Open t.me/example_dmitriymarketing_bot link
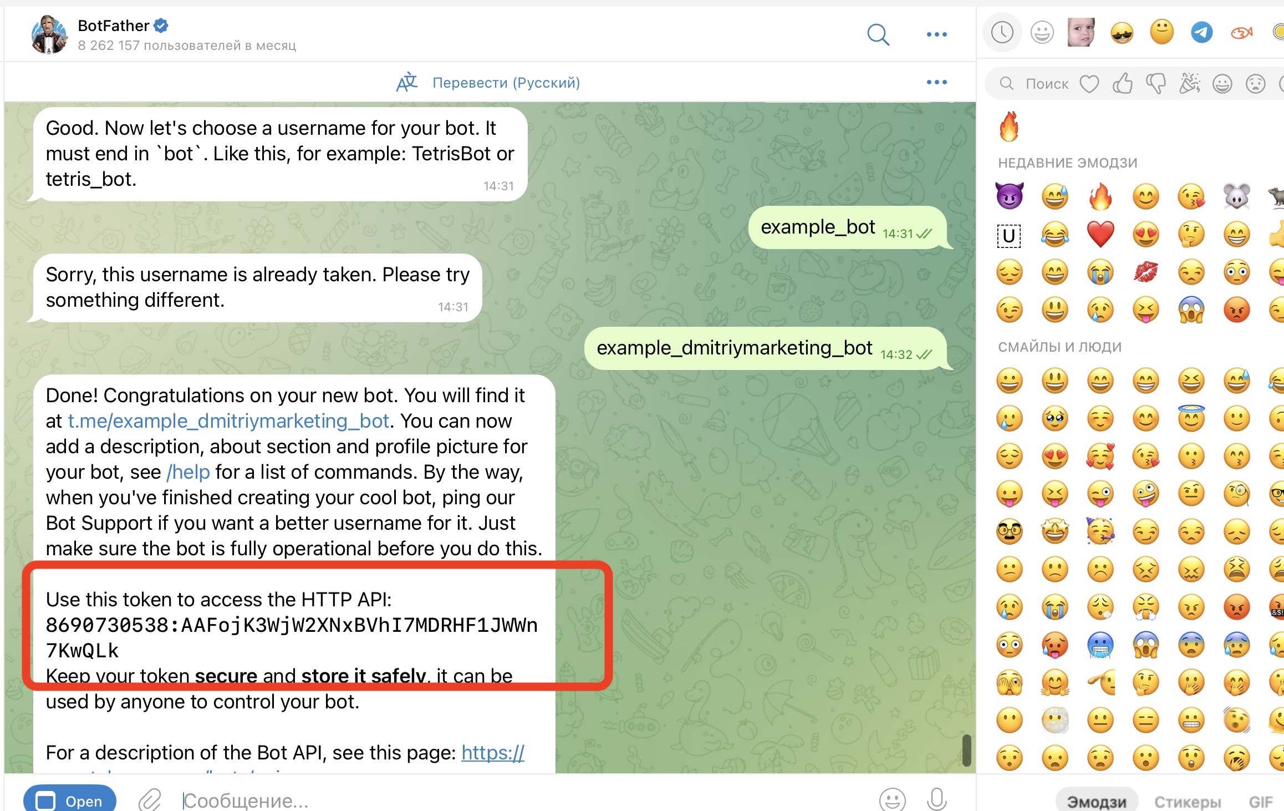 tap(228, 421)
